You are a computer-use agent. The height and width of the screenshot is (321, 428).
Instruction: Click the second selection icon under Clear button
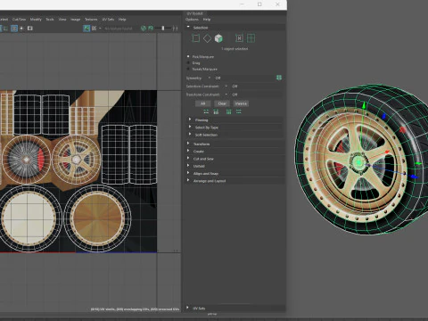point(216,111)
